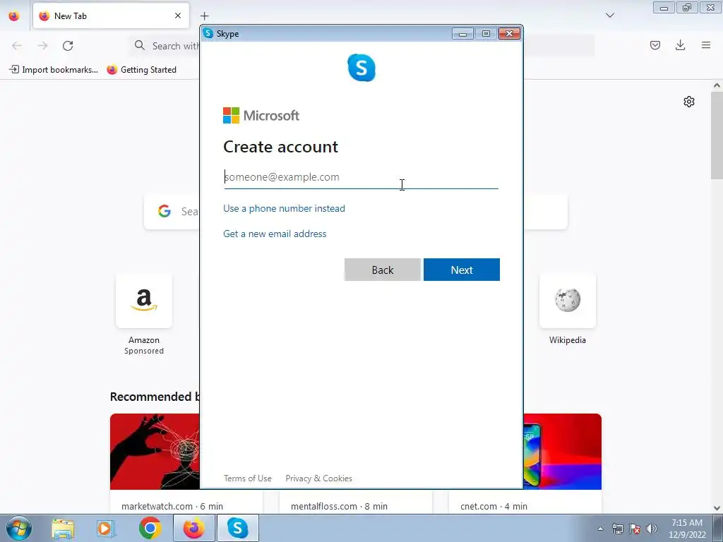Viewport: 723px width, 542px height.
Task: Click the Microsoft logo in Skype window
Action: [261, 115]
